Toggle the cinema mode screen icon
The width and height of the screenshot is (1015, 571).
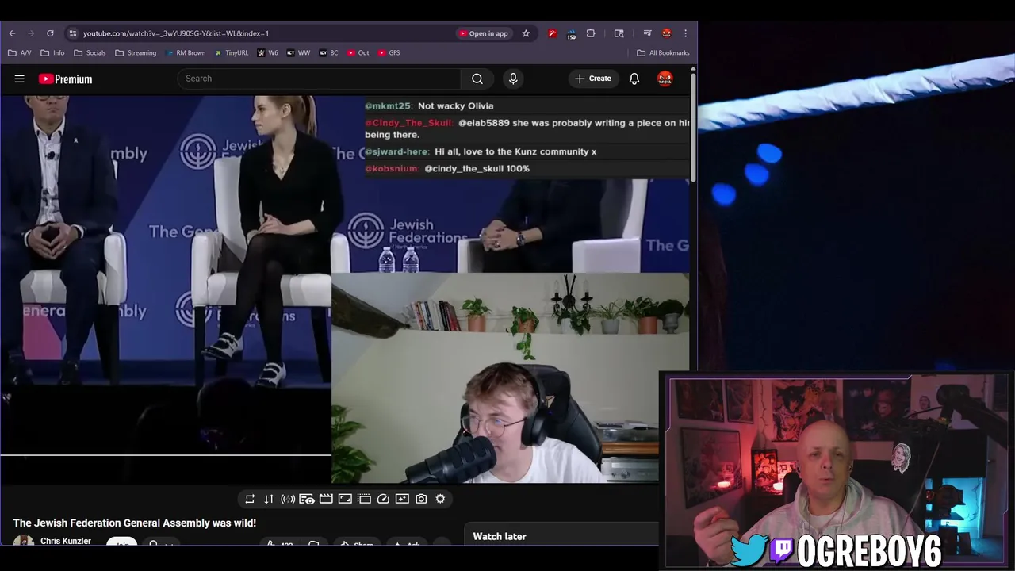pyautogui.click(x=345, y=499)
